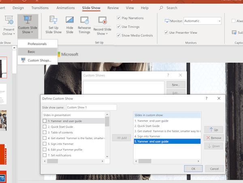Choose Basic custom show

[x=38, y=51]
